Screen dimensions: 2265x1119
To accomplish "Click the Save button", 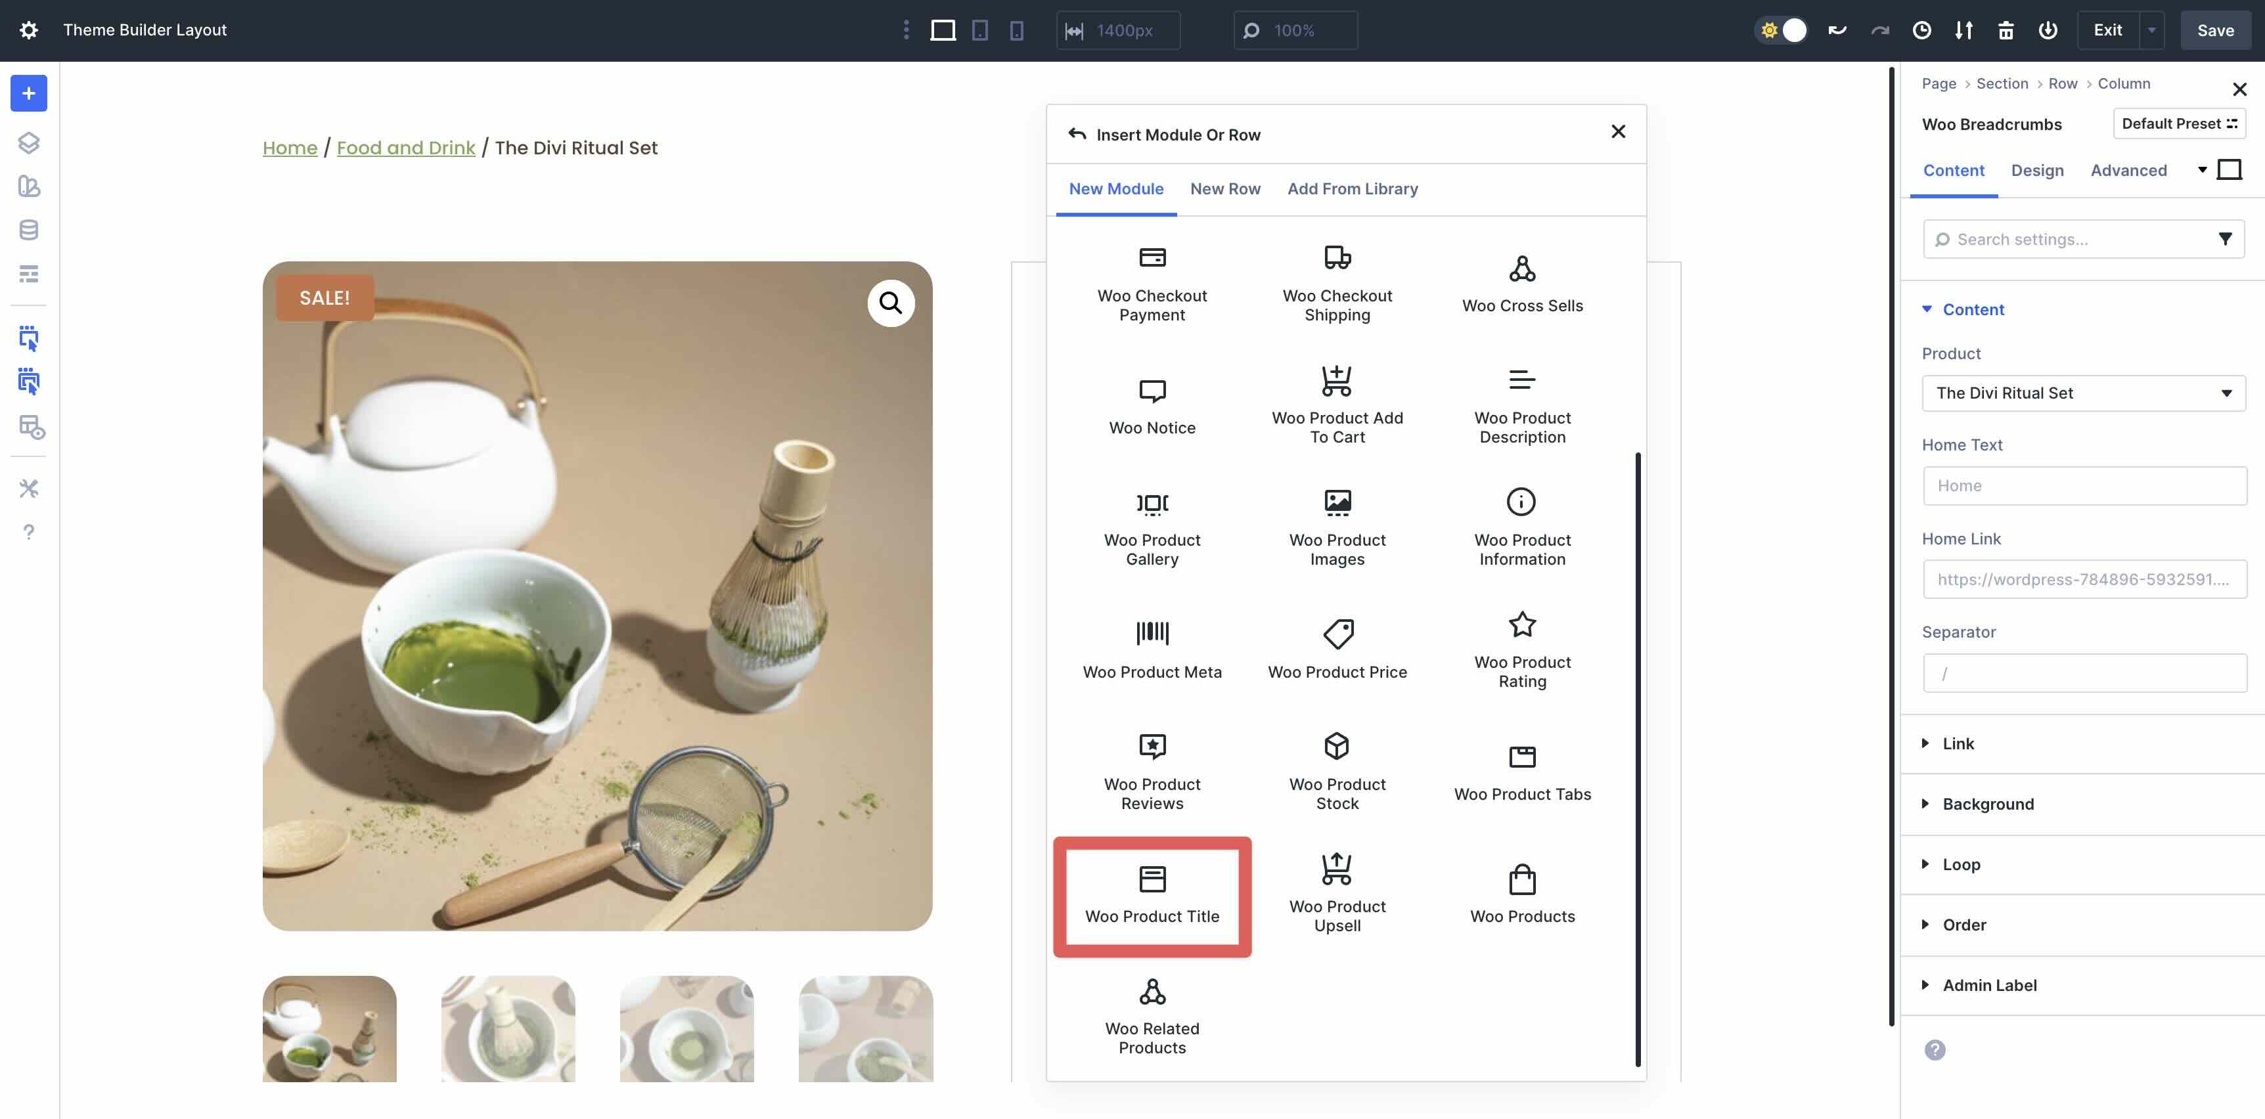I will point(2215,29).
